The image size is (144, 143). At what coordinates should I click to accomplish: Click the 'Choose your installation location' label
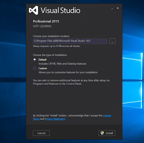51,36
